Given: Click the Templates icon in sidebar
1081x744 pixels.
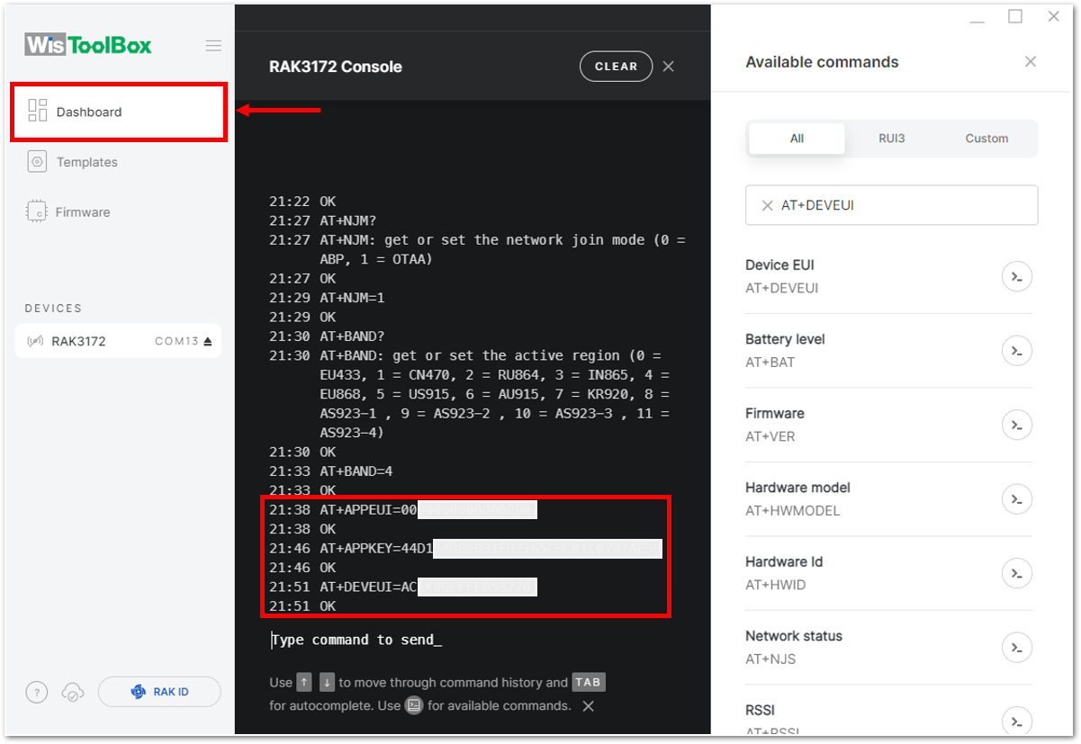Looking at the screenshot, I should [37, 162].
